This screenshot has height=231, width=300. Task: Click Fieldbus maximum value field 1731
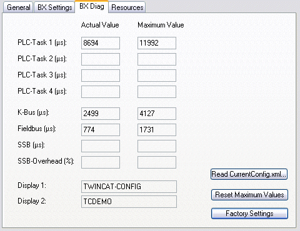[157, 130]
